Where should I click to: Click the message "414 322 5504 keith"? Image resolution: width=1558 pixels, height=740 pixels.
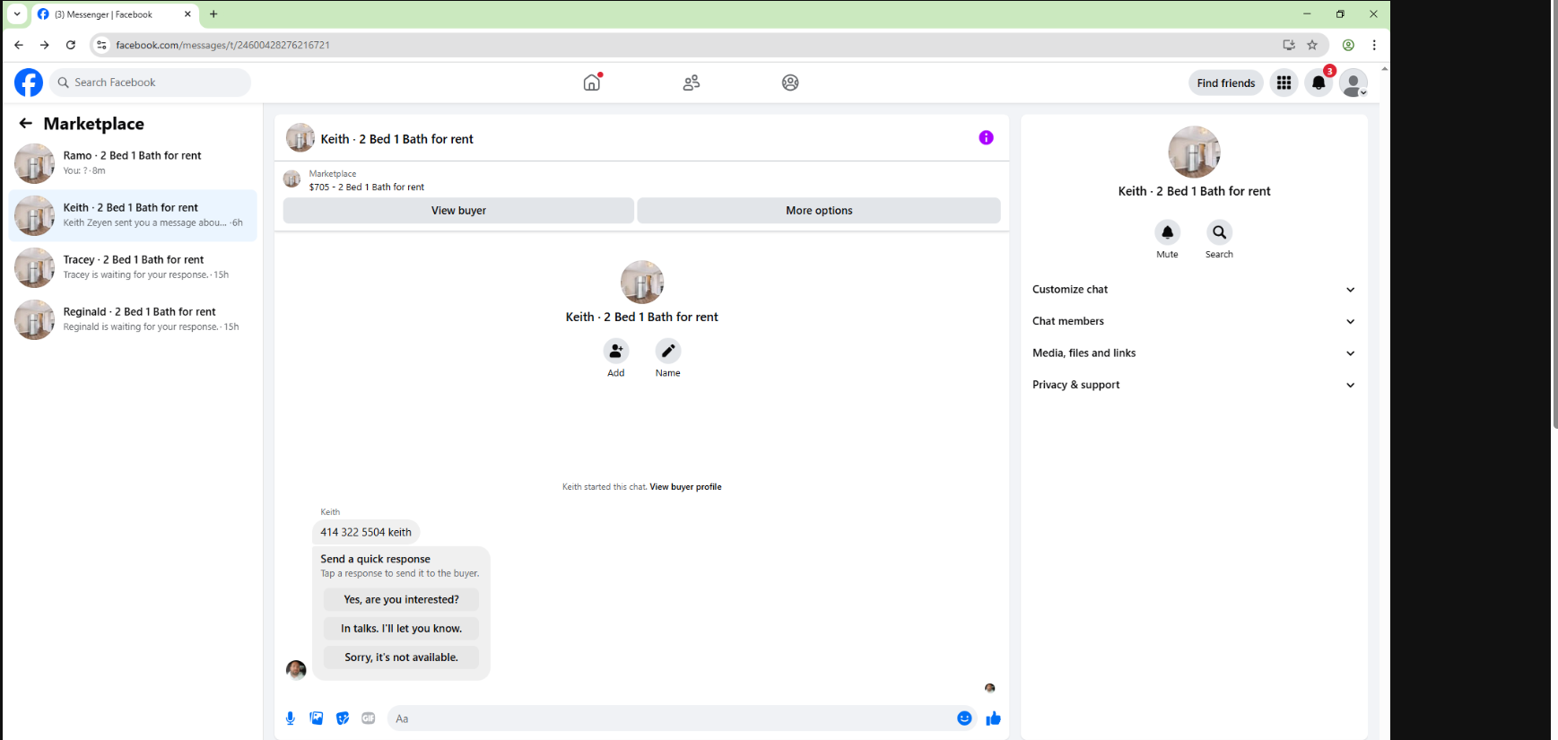point(366,532)
